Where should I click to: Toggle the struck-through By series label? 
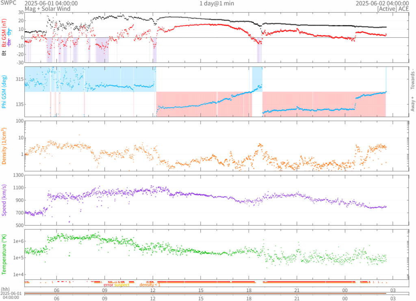(x=9, y=32)
